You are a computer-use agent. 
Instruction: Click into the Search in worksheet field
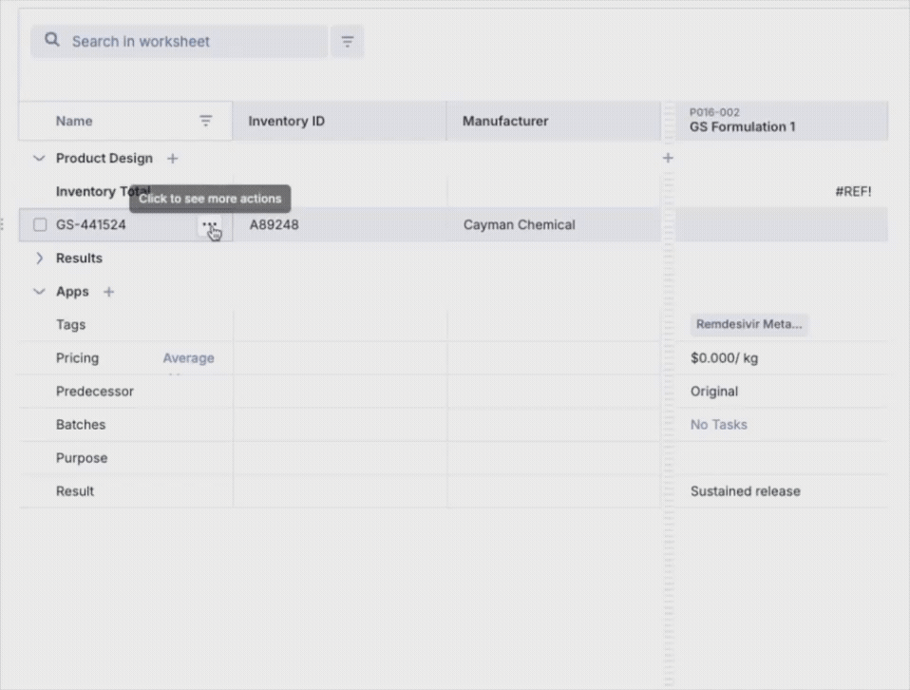click(x=190, y=42)
